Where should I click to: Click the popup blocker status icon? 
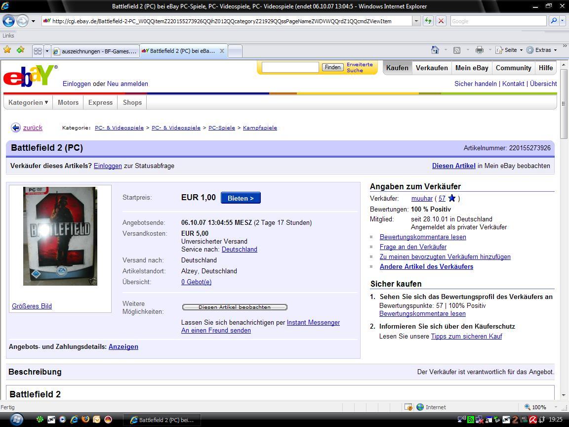[408, 407]
